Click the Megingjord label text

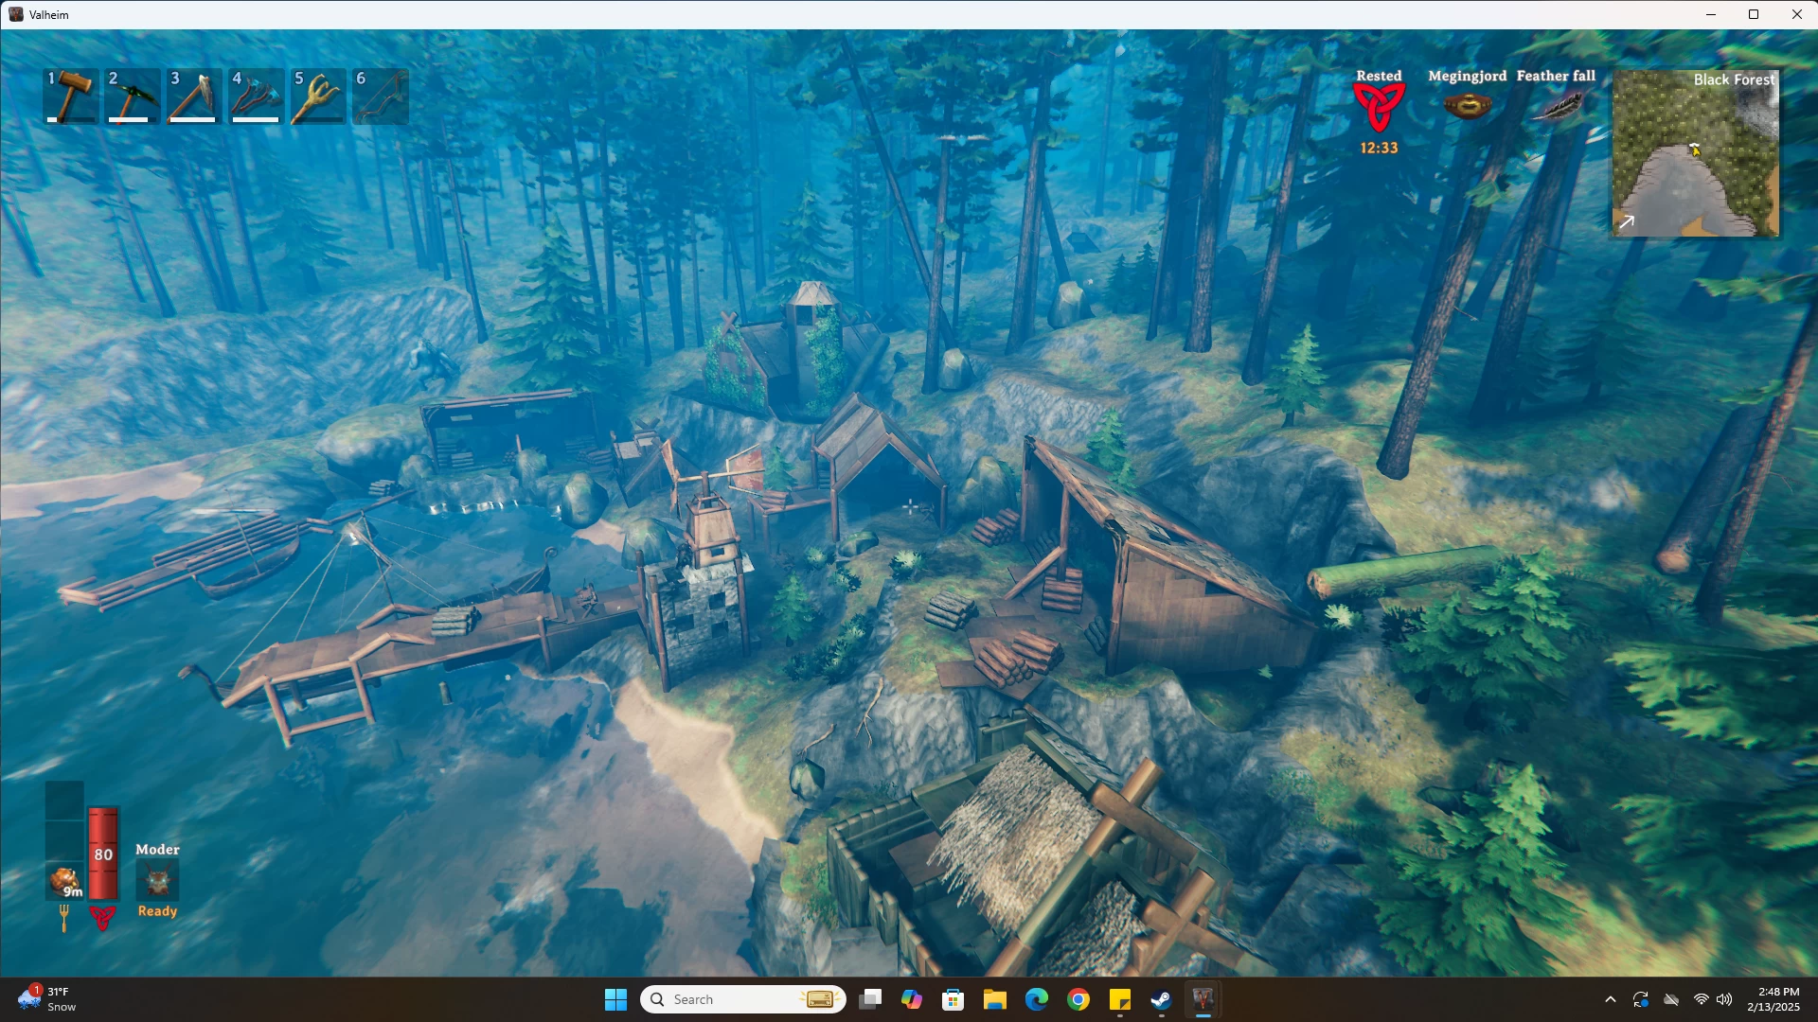tap(1467, 76)
